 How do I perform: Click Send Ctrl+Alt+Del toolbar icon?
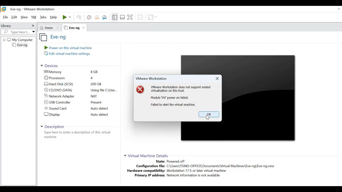[79, 17]
